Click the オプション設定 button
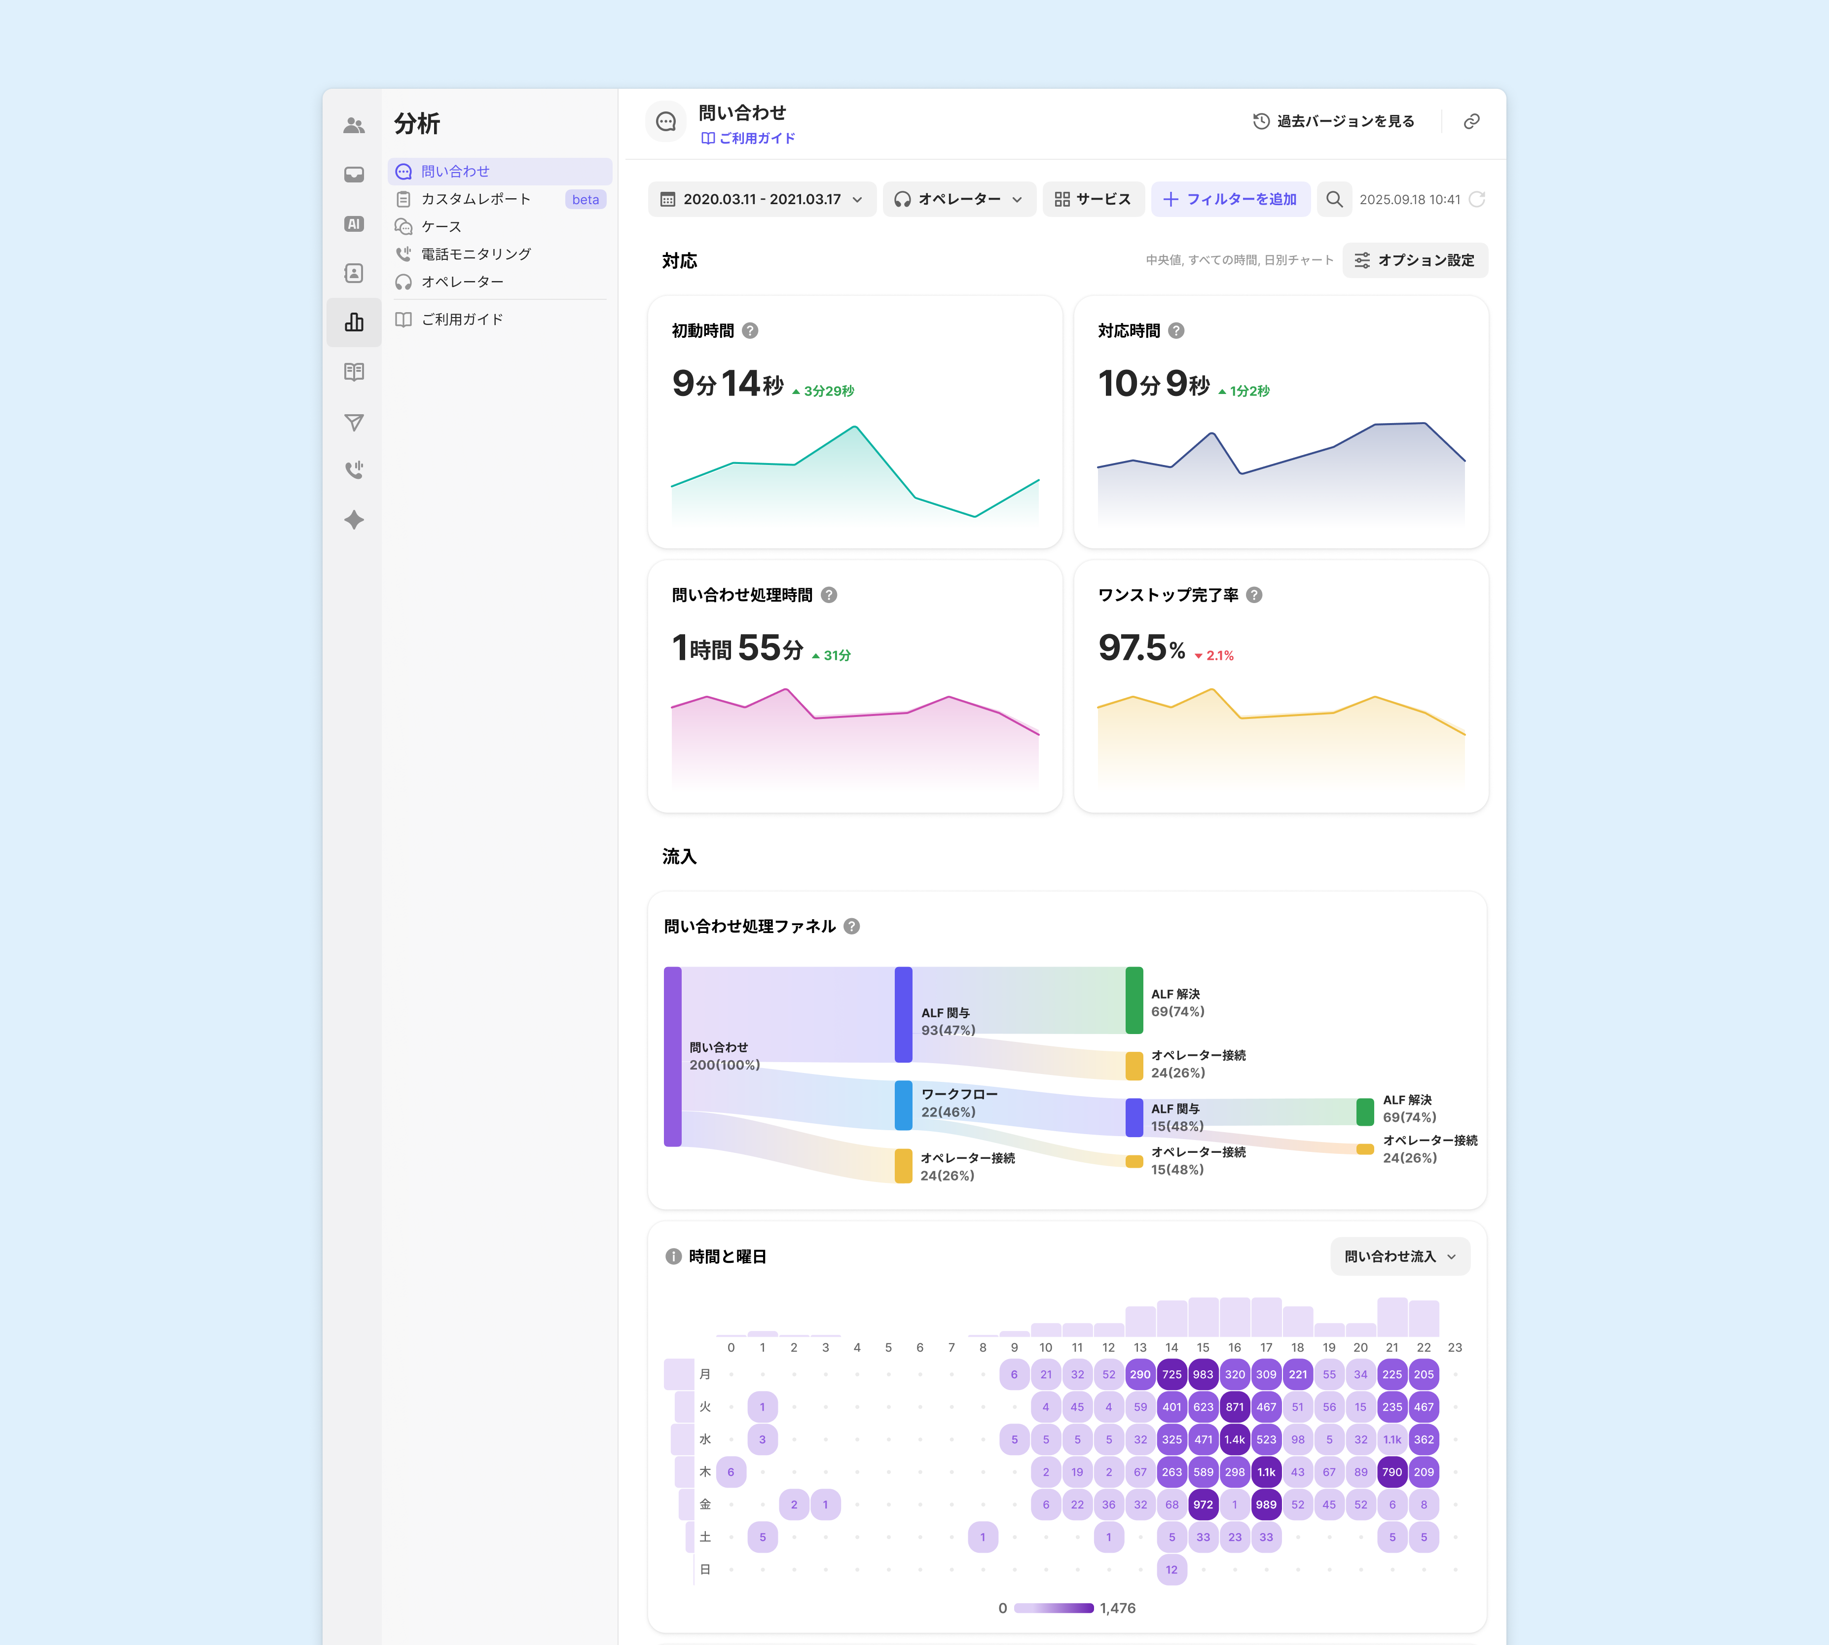Viewport: 1829px width, 1645px height. click(1414, 260)
